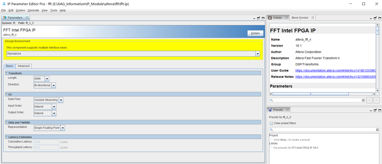The height and width of the screenshot is (164, 382).
Task: Detach the Parameters panel to new window
Action: click(x=258, y=18)
